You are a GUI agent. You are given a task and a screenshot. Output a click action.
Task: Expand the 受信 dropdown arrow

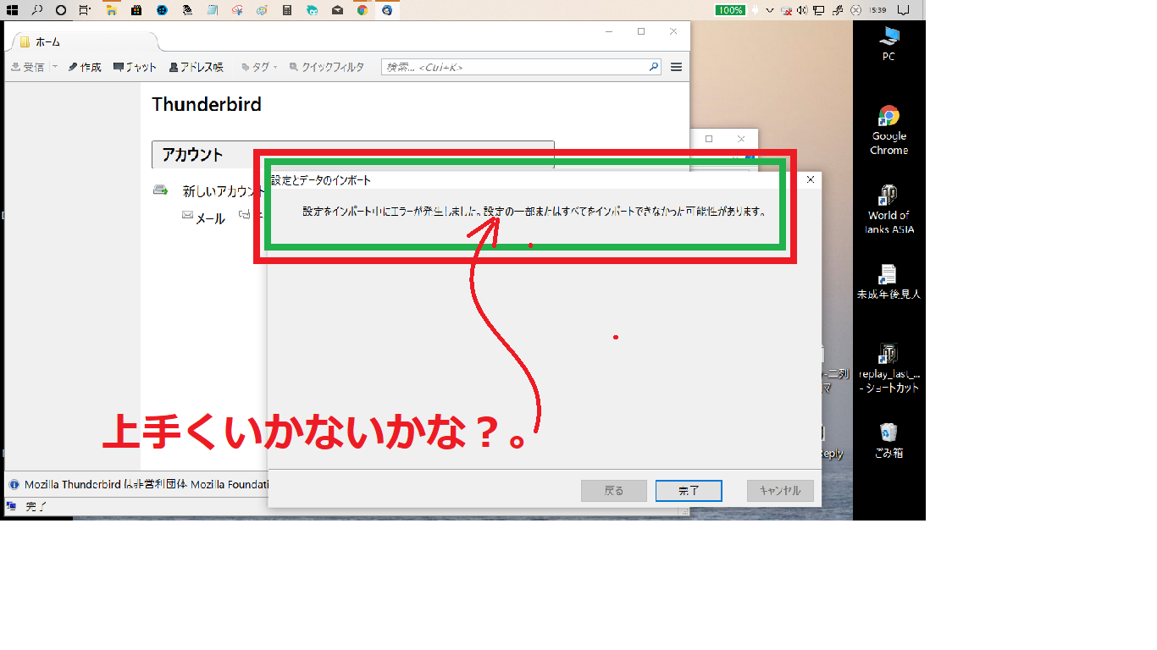click(55, 67)
